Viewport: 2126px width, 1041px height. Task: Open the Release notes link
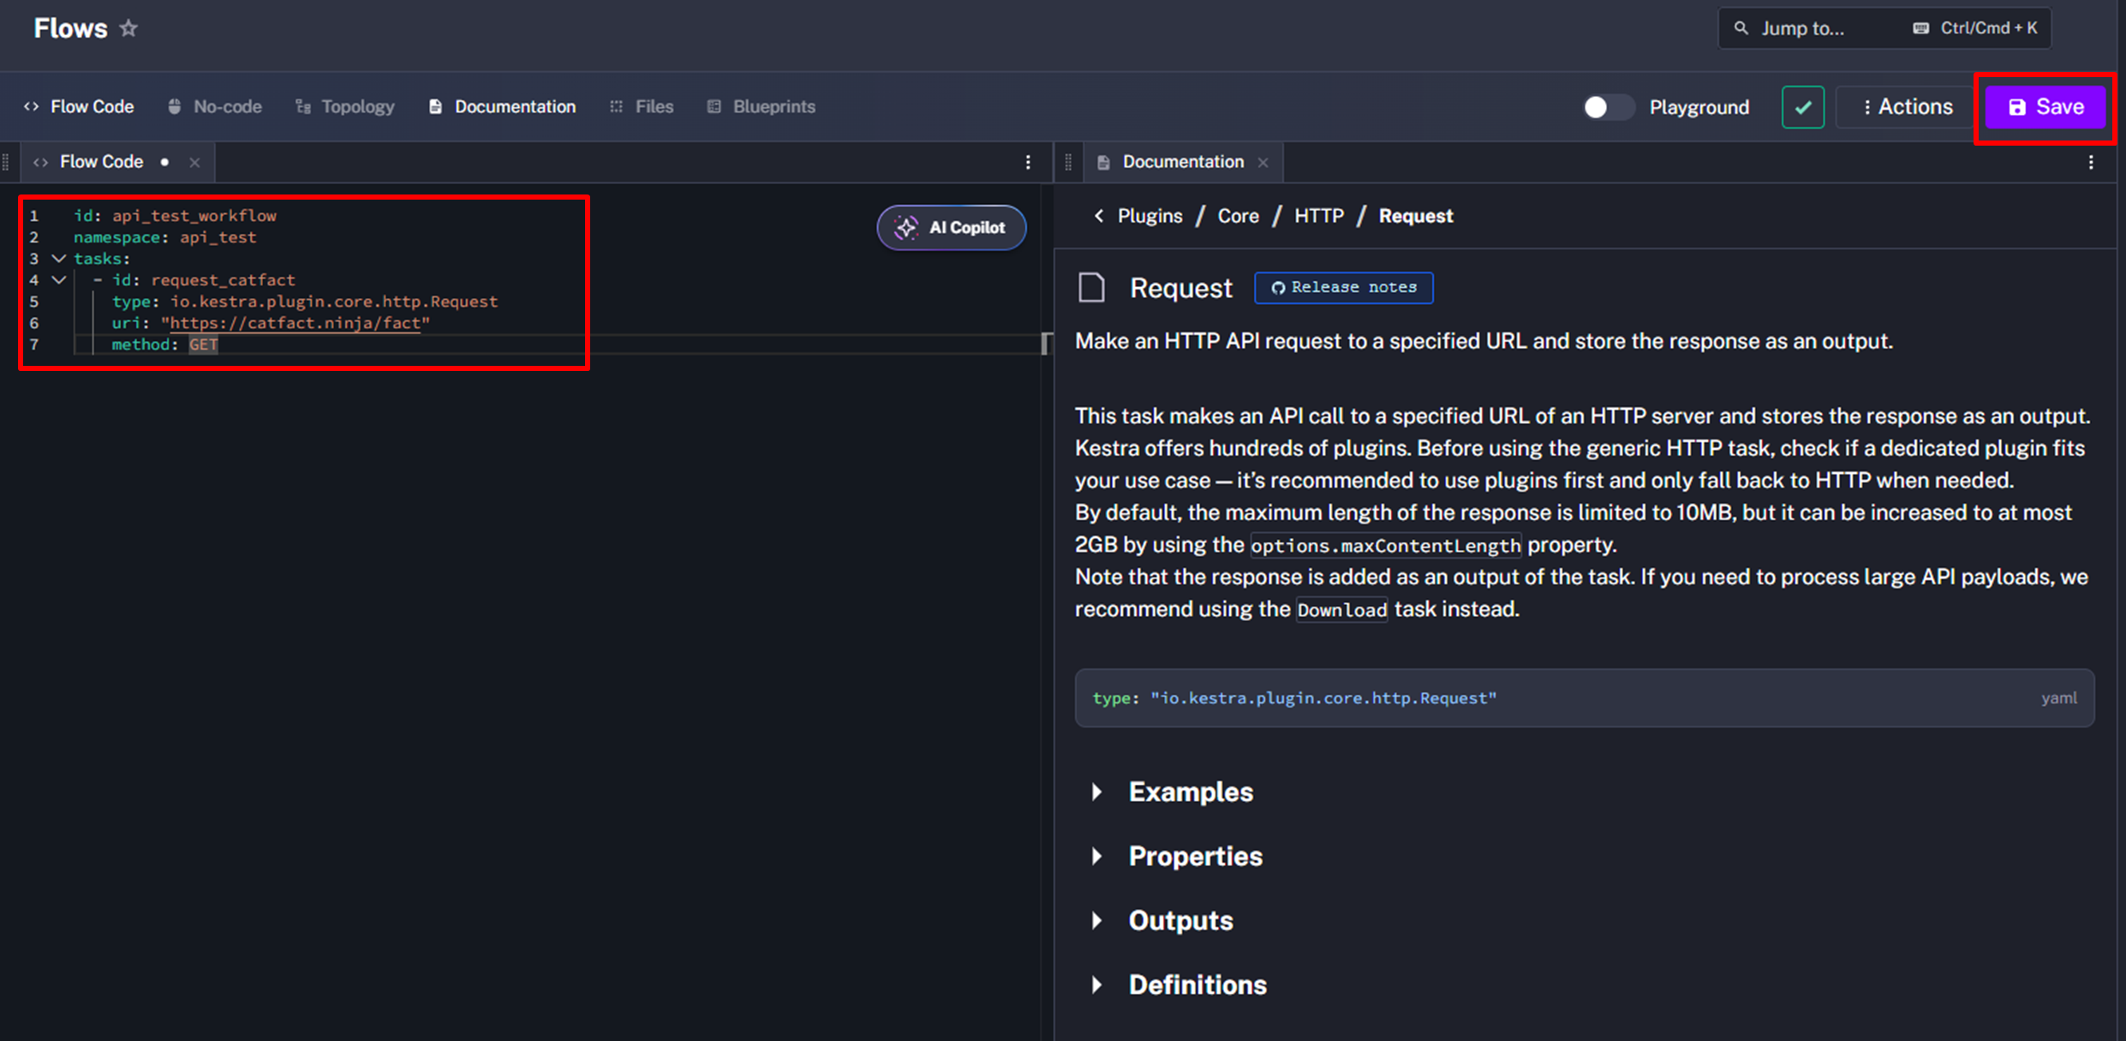click(x=1343, y=288)
